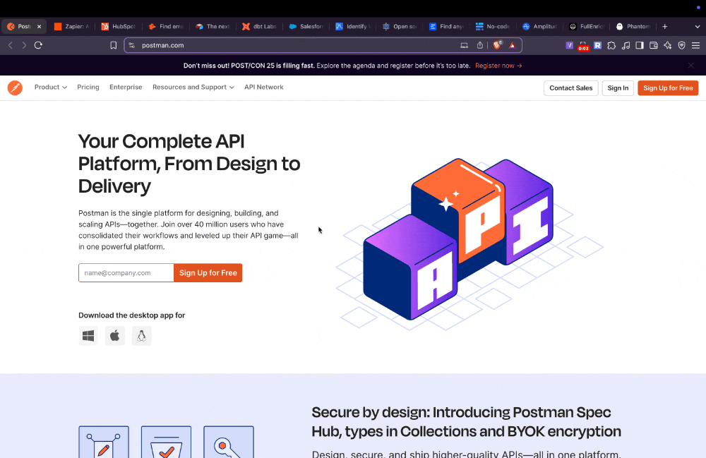Switch to the Salesforce tab

click(x=306, y=27)
